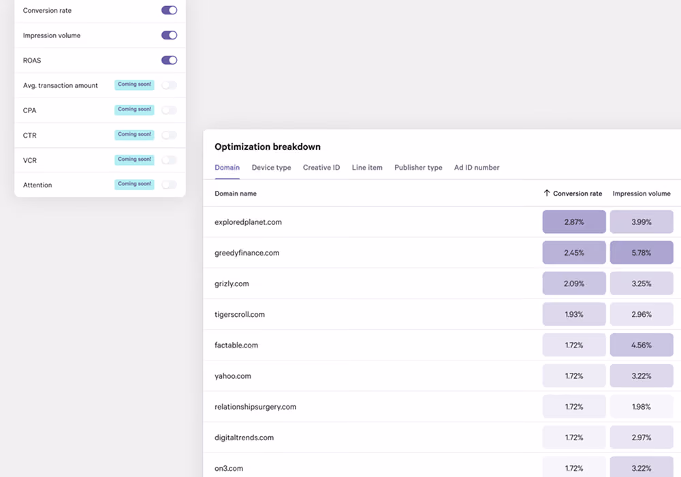681x477 pixels.
Task: Toggle Avg. transaction amount switch
Action: click(169, 85)
